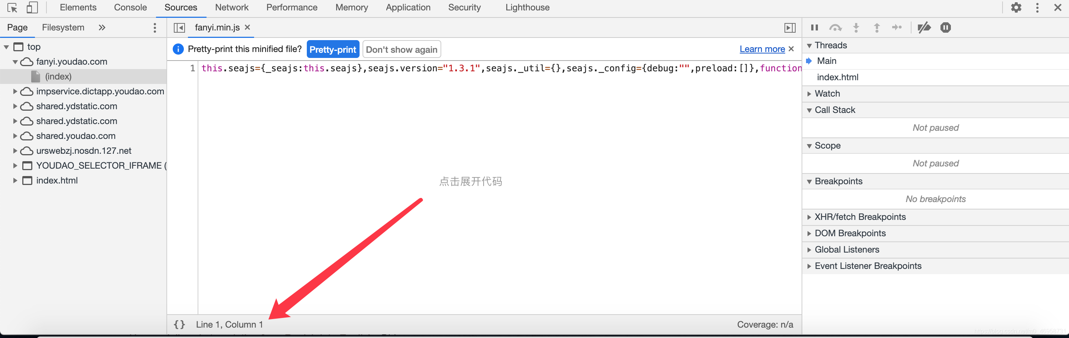Show more navigator tabs chevron
Viewport: 1069px width, 338px height.
[x=102, y=27]
